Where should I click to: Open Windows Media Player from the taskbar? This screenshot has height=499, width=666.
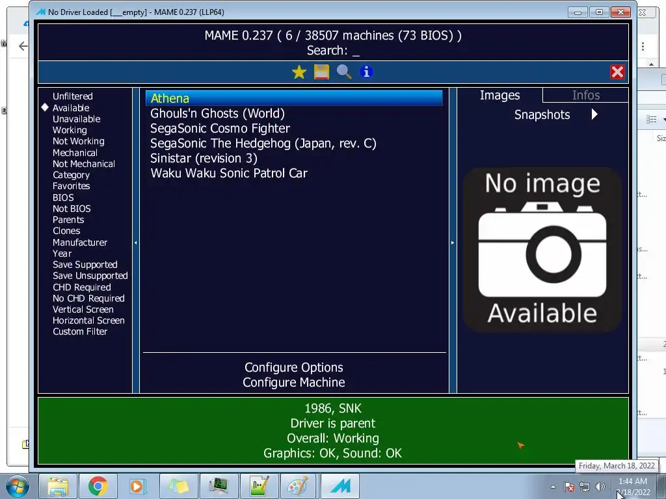138,486
